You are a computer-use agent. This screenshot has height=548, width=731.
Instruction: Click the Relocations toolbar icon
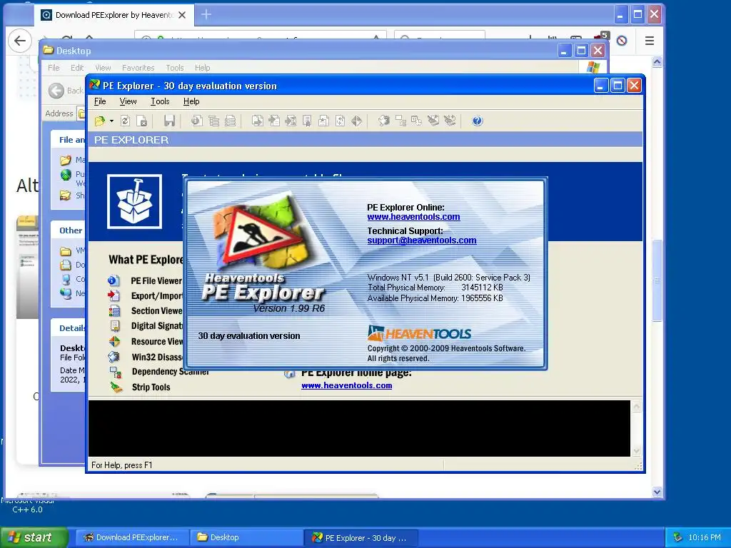tap(340, 121)
